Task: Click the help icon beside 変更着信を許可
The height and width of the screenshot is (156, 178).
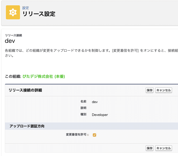Action: 88,135
